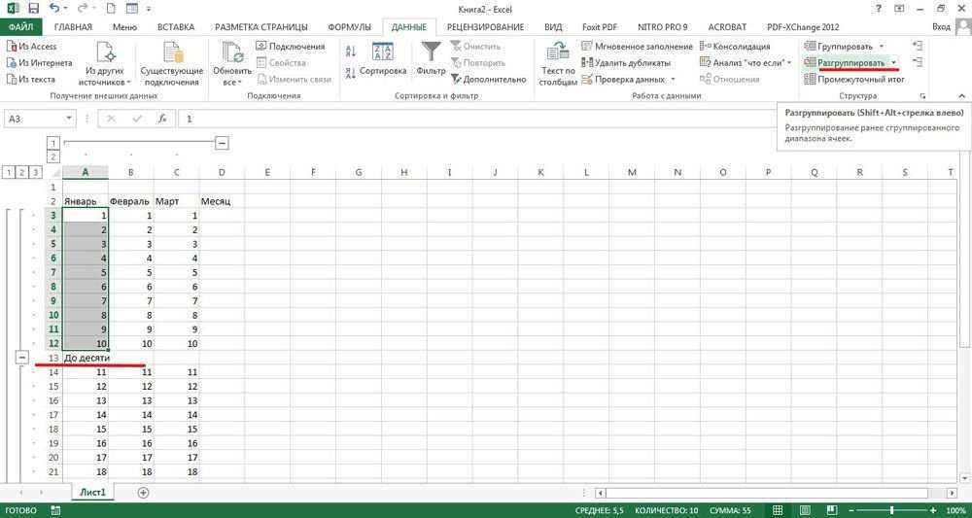972x518 pixels.
Task: Add a new sheet with plus button
Action: tap(144, 493)
